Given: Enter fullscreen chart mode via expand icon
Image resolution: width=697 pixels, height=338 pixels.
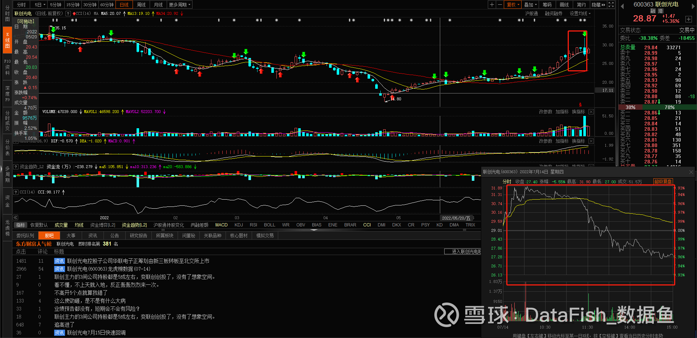Looking at the screenshot, I should click(x=611, y=5).
